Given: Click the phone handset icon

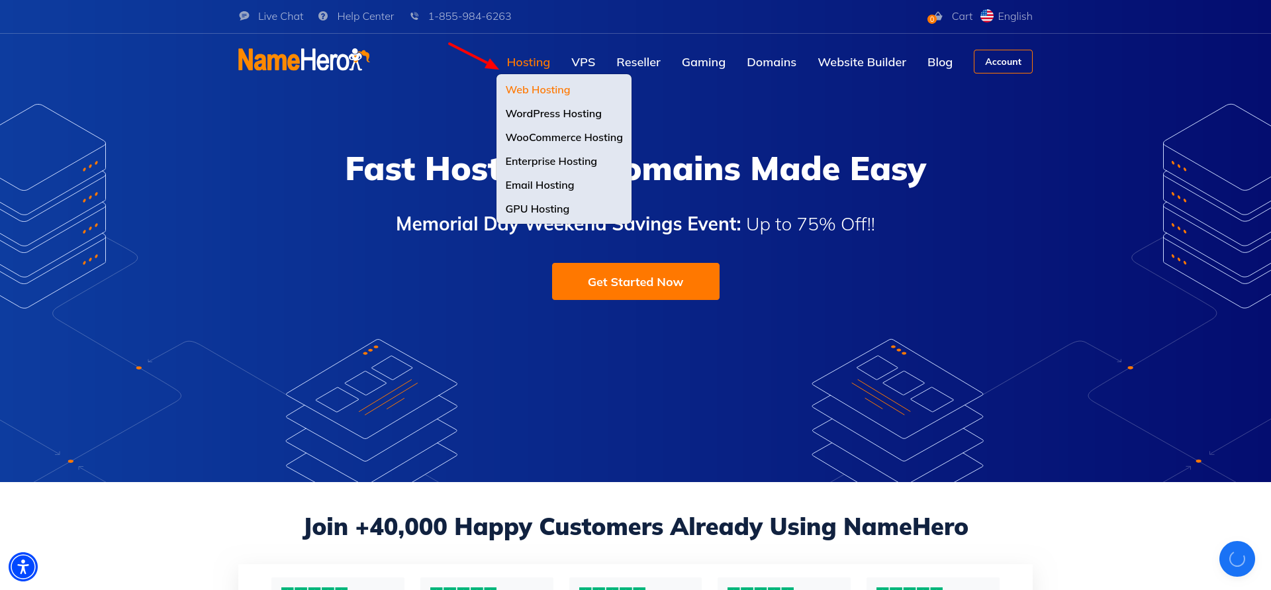Looking at the screenshot, I should (414, 16).
